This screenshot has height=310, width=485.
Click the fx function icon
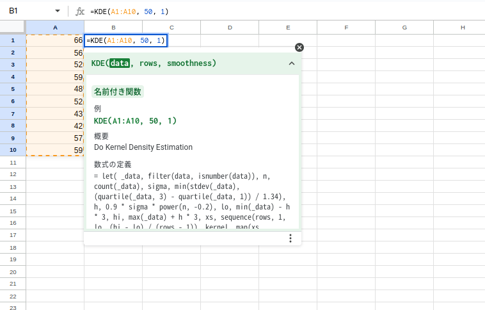(80, 12)
